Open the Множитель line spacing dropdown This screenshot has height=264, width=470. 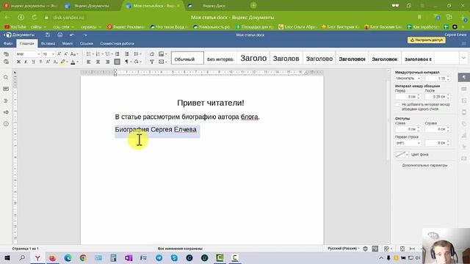point(408,78)
